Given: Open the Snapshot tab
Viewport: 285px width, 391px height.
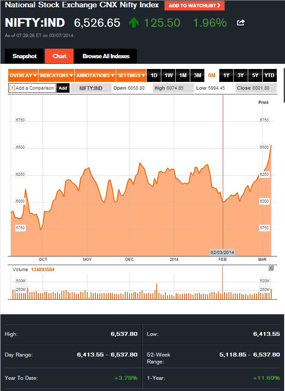Looking at the screenshot, I should pyautogui.click(x=25, y=56).
